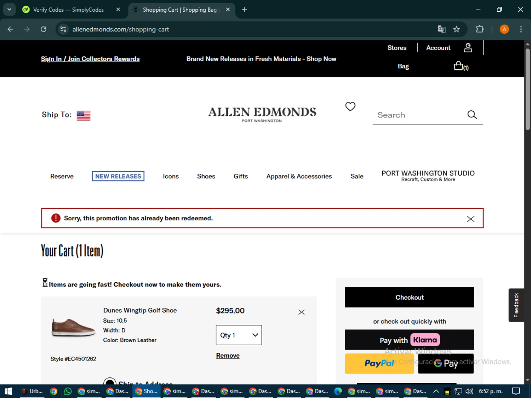
Task: Open the Feedback side tab
Action: tap(516, 305)
